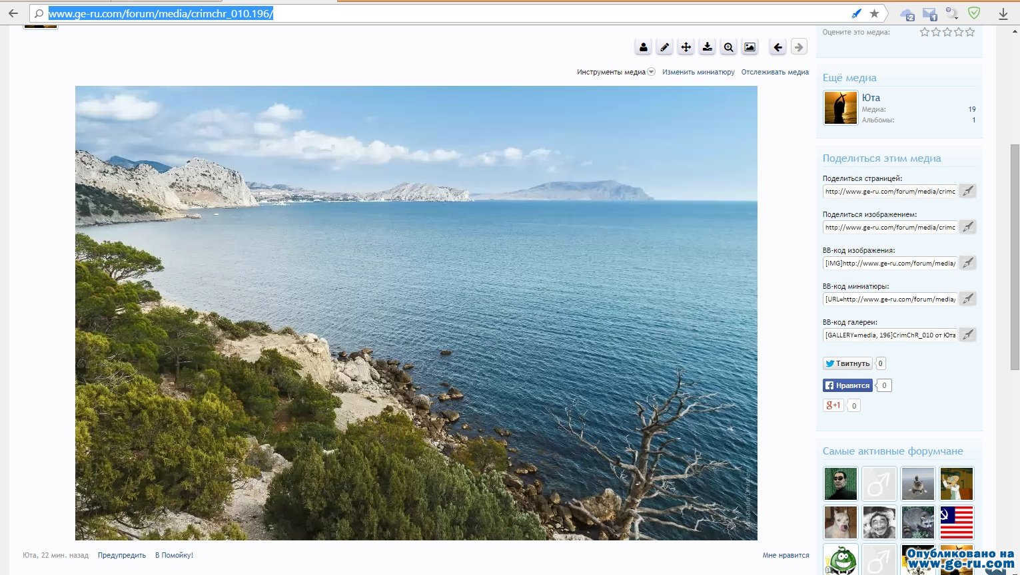Screen dimensions: 1020x575
Task: Open forum member avatar with US-Soviet flag
Action: pyautogui.click(x=957, y=522)
